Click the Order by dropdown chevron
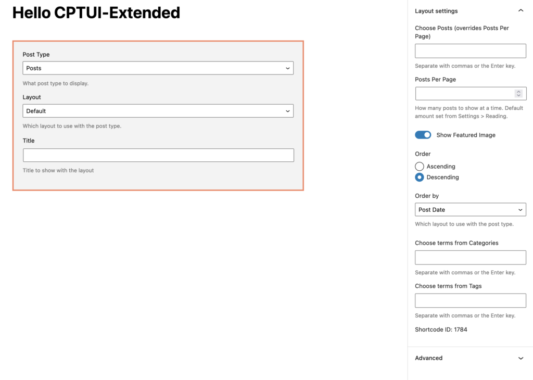 (x=519, y=209)
